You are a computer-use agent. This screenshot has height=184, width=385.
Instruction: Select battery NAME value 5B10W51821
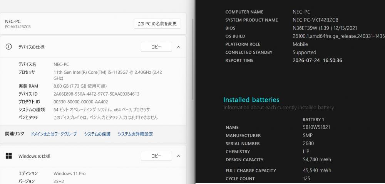click(316, 127)
